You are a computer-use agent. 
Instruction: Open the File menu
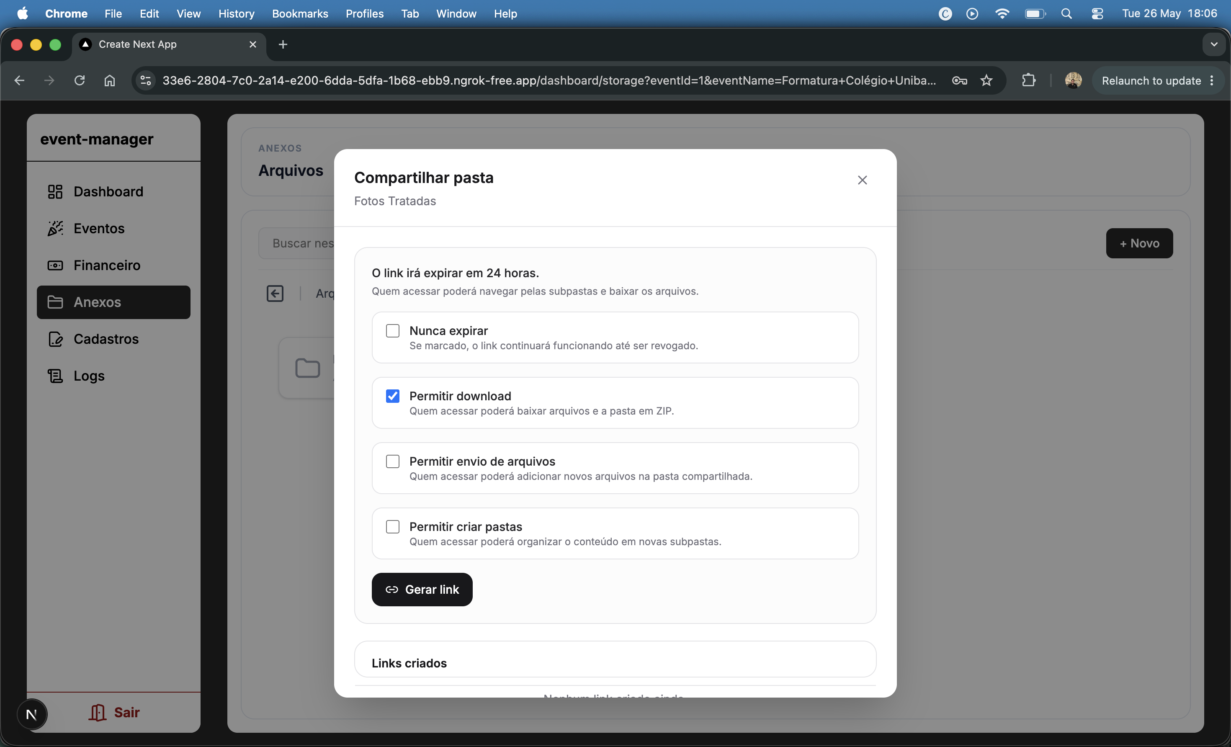pyautogui.click(x=113, y=13)
